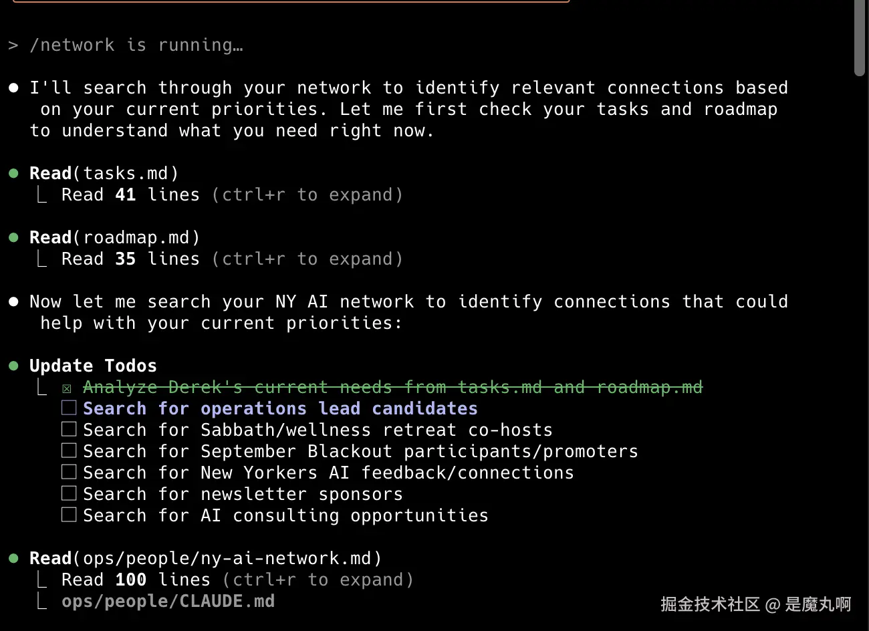
Task: Click the white bullet before "I'll search through"
Action: pyautogui.click(x=13, y=88)
